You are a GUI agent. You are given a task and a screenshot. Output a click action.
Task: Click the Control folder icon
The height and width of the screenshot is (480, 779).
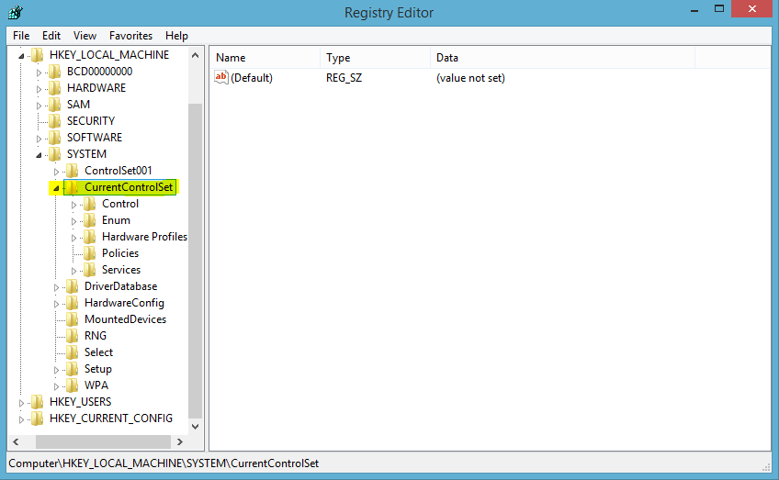coord(90,204)
